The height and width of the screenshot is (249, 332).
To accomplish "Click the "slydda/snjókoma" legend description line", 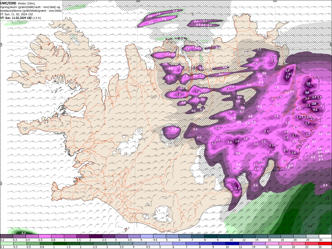I will pos(31,11).
